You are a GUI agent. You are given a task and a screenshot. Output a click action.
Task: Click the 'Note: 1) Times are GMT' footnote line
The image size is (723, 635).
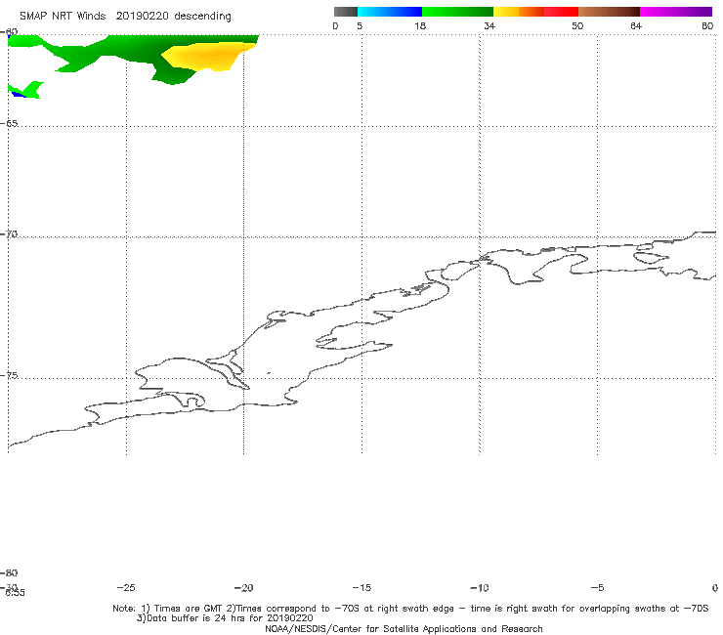pos(410,609)
